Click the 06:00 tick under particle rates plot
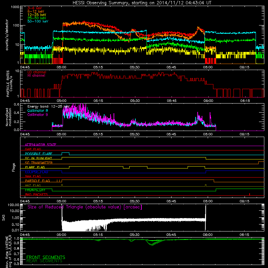The width and height of the screenshot is (268, 268). point(208,101)
